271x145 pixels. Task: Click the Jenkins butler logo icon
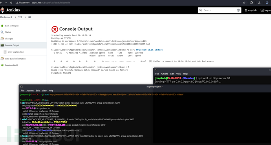point(2,10)
